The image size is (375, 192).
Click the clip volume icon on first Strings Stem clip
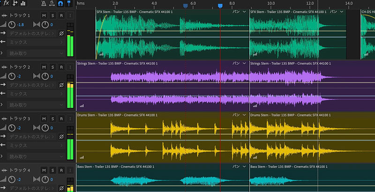click(82, 106)
